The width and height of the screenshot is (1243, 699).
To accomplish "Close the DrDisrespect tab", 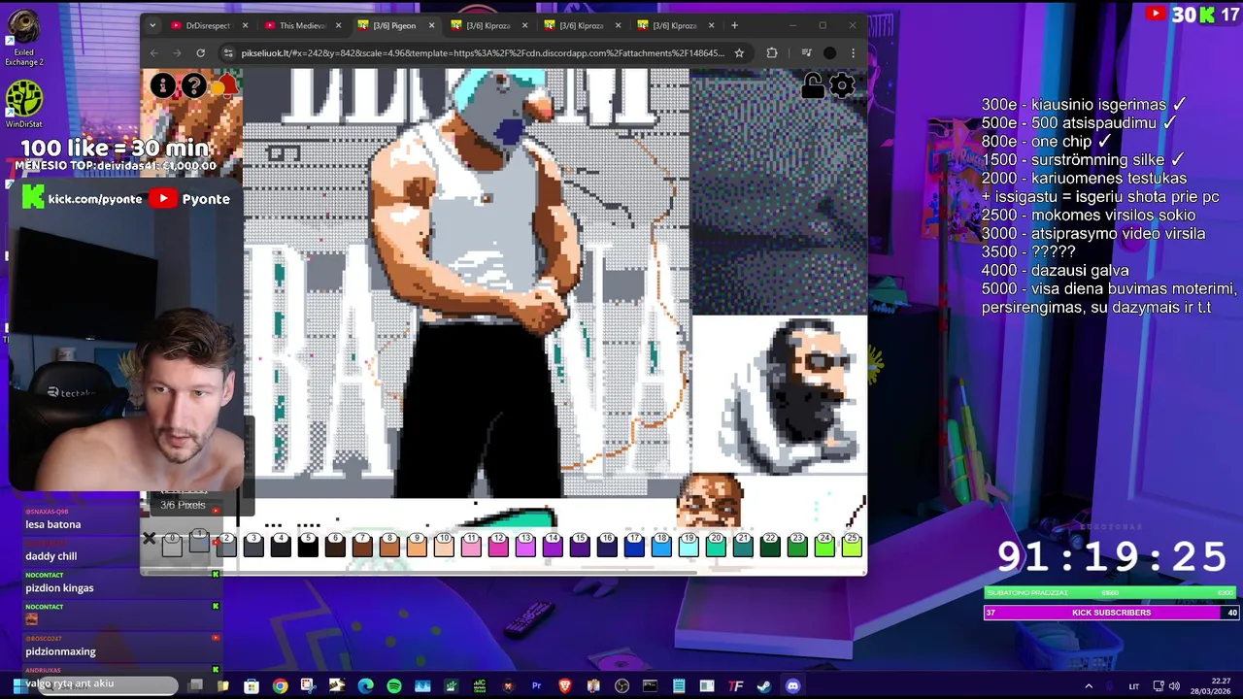I will (x=245, y=25).
